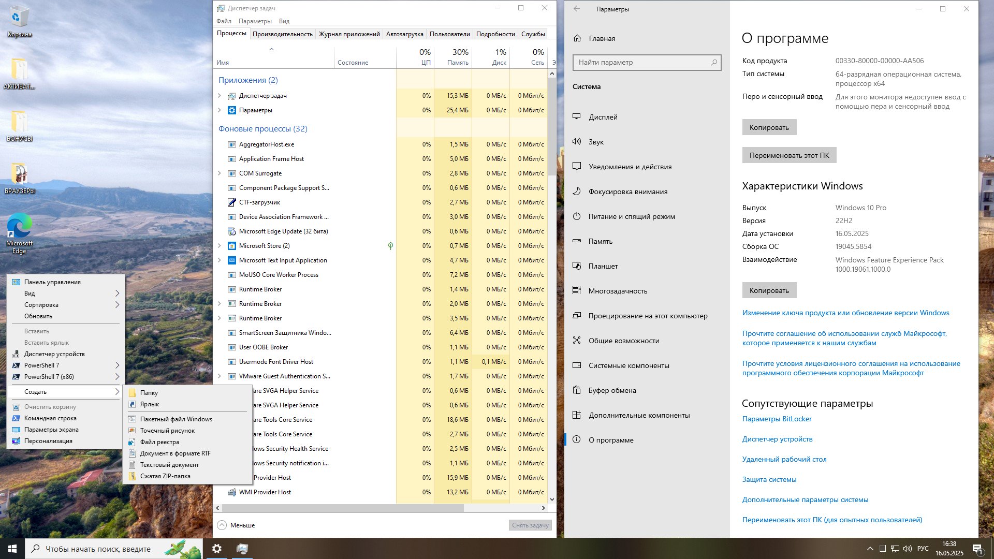Click the Питание и спящий режим icon
Screen dimensions: 994x559
point(577,216)
